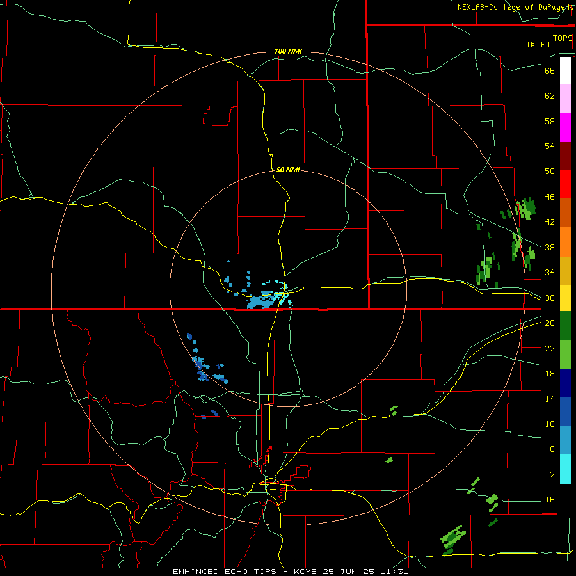The height and width of the screenshot is (576, 576).
Task: Click the 'ENHANCED ECHO TOPS' caption text
Action: (225, 572)
